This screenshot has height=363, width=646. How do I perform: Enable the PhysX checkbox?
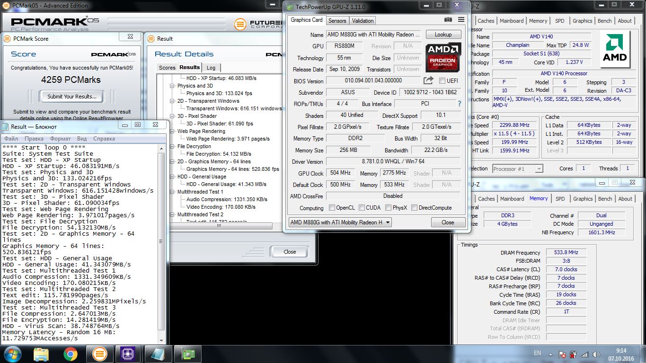coord(389,208)
